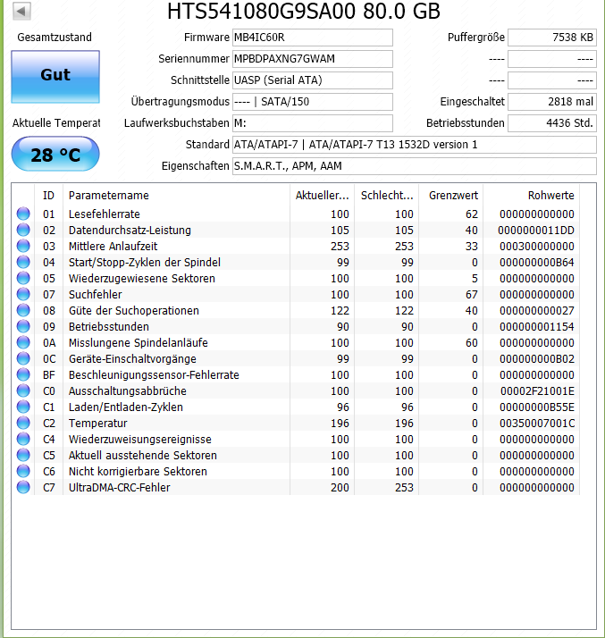Select the Mittlere Anlaufzeit parameter name
605x638 pixels.
tap(113, 246)
